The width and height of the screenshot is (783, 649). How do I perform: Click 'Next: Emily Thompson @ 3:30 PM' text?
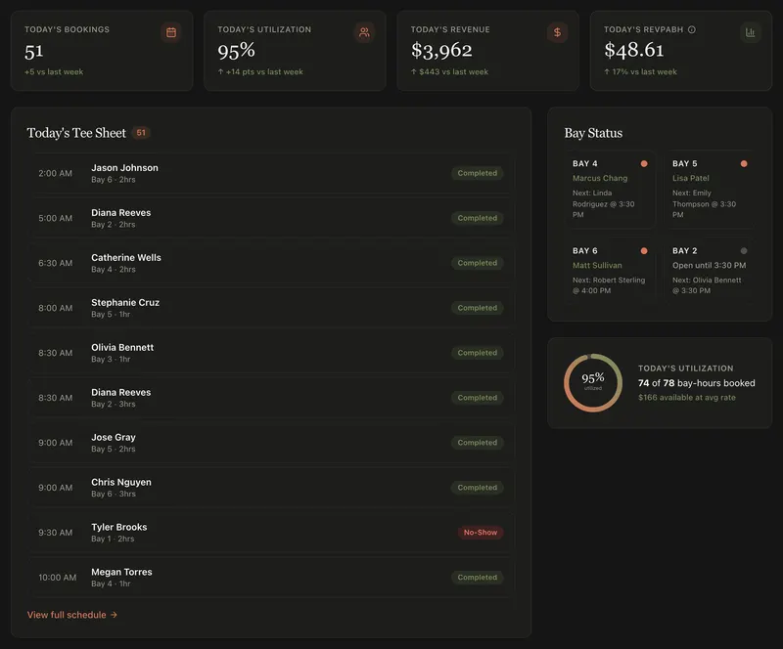(704, 203)
